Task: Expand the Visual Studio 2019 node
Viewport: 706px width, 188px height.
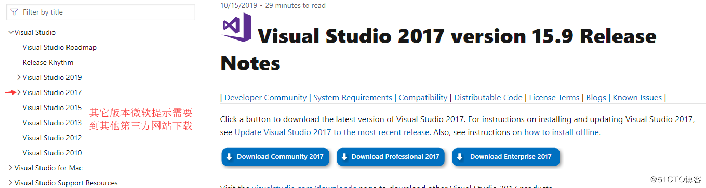Action: 19,77
